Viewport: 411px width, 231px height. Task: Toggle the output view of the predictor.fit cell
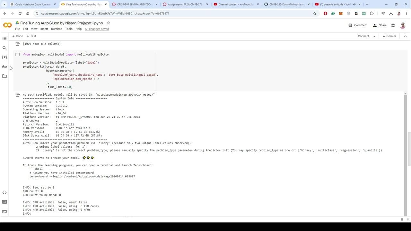18,95
